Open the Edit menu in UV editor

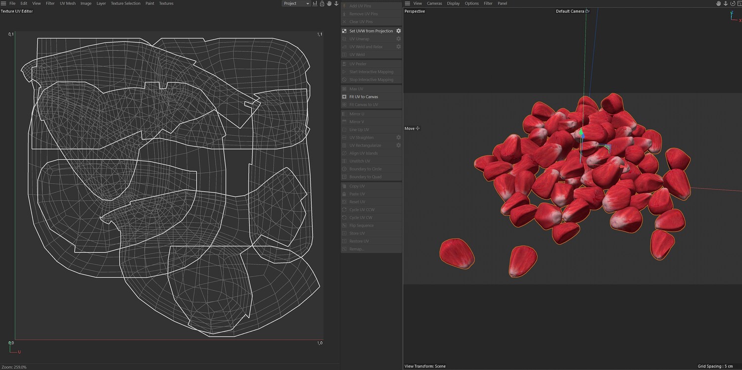pyautogui.click(x=24, y=3)
